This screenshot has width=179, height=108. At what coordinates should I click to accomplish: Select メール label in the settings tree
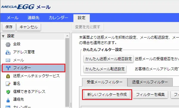[18, 60]
